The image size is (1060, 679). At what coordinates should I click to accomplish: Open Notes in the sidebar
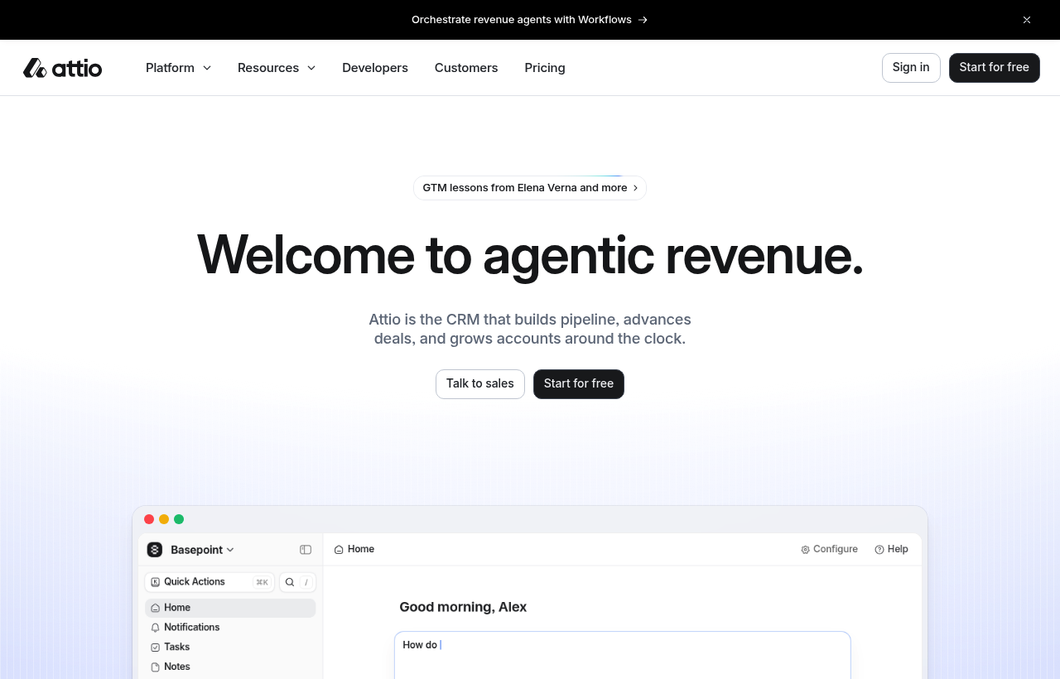pyautogui.click(x=230, y=667)
